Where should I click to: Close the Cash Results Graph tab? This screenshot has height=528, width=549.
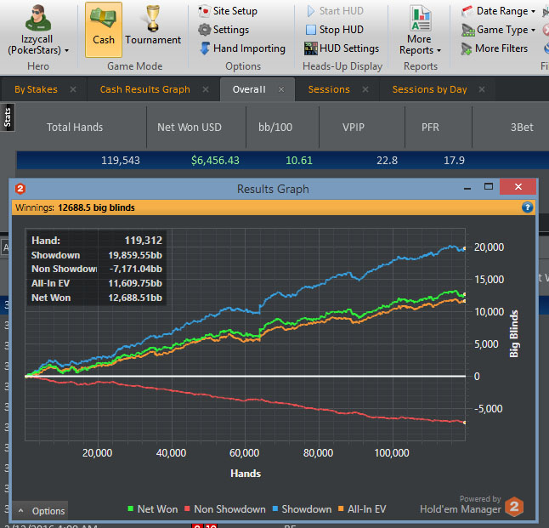pyautogui.click(x=206, y=89)
